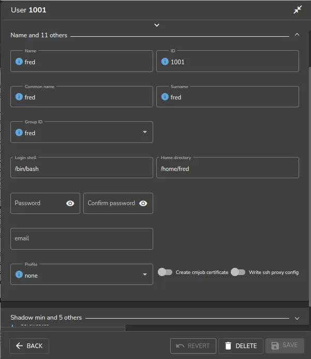Click the collapse-window arrows icon
This screenshot has height=359, width=311.
coord(298,10)
